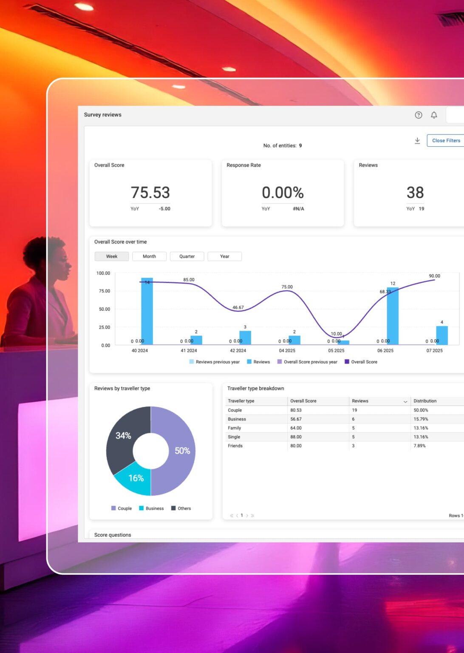Go to the next page of traveller type breakdown
This screenshot has width=464, height=653.
coord(247,515)
